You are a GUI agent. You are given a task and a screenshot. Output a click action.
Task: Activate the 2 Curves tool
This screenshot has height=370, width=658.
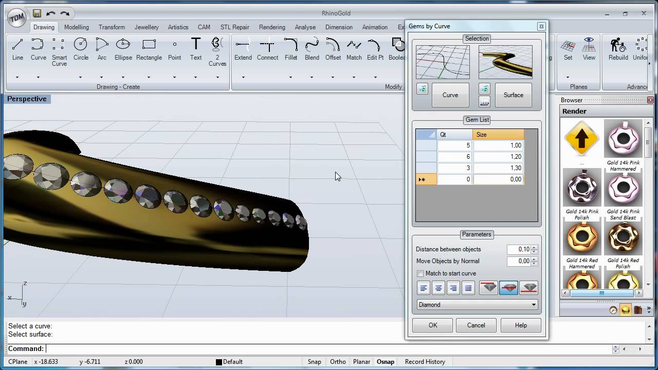pyautogui.click(x=217, y=52)
